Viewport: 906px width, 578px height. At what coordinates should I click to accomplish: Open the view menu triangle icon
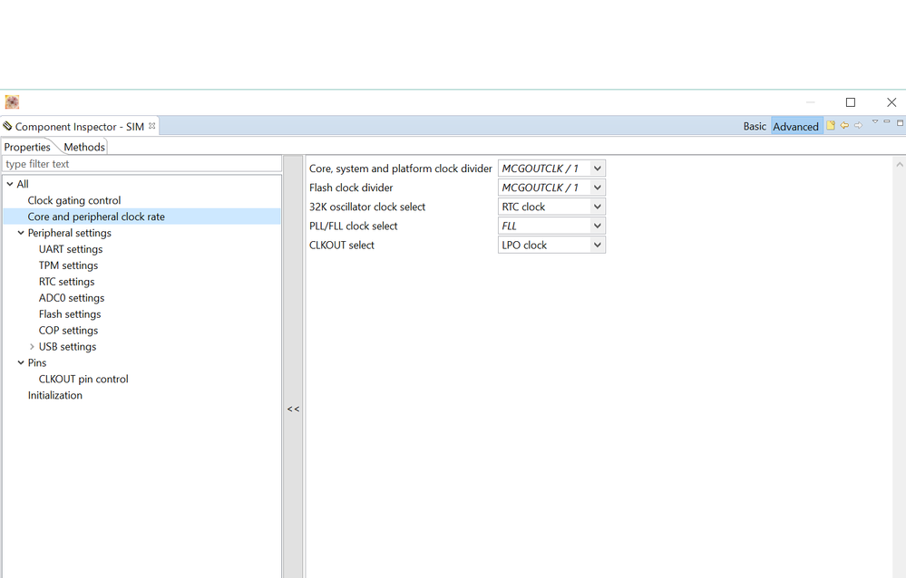point(875,121)
